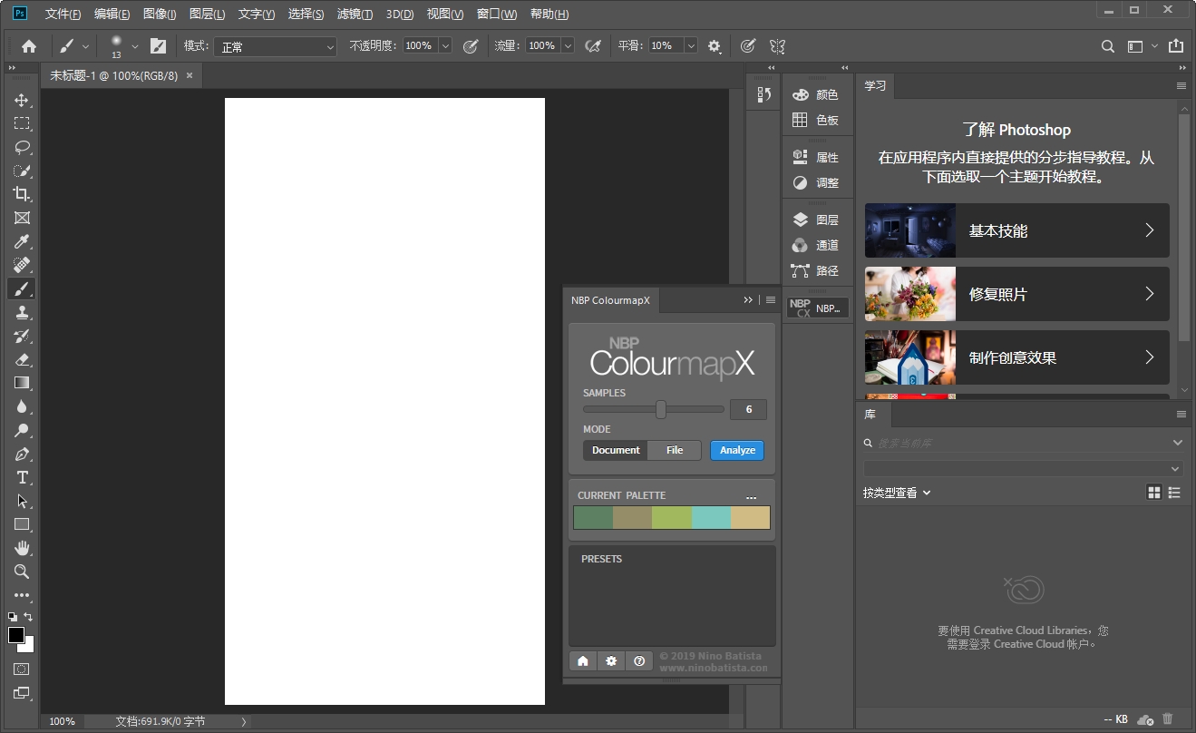Open ColourmapX settings gear
This screenshot has width=1196, height=733.
[611, 661]
